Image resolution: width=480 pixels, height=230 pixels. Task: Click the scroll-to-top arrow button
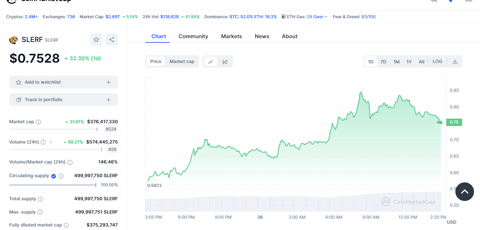pyautogui.click(x=465, y=191)
